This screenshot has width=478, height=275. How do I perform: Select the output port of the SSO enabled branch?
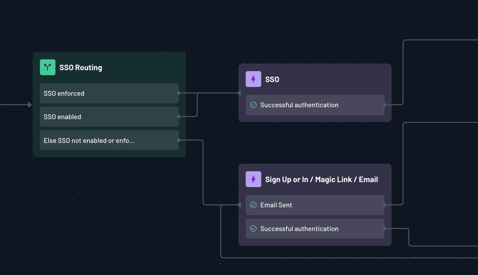pos(179,117)
